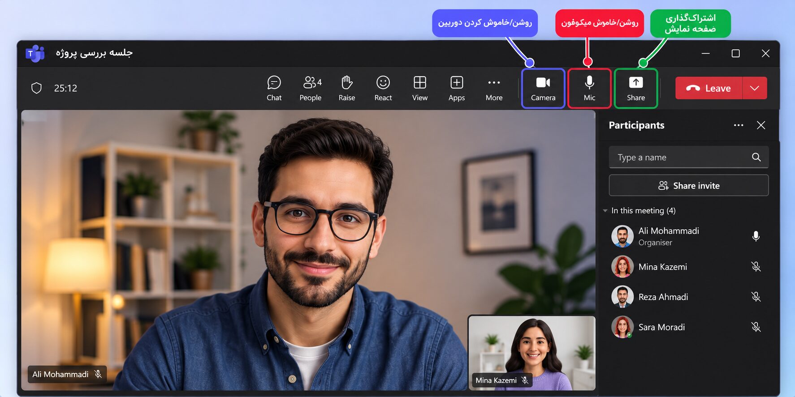Open Participants panel more options

point(739,125)
